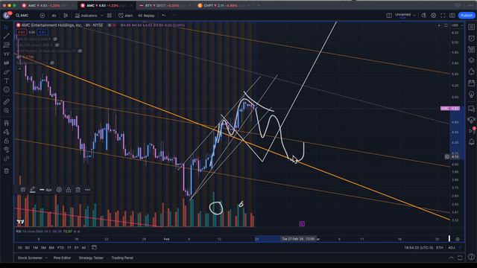Screen dimensions: 477x268
Task: Open chart settings gear in top toolbar
Action: pos(434,16)
